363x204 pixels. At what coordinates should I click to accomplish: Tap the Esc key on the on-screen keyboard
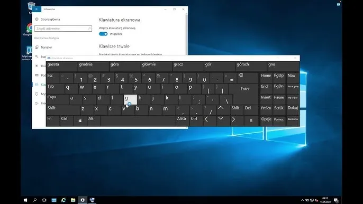click(x=53, y=78)
